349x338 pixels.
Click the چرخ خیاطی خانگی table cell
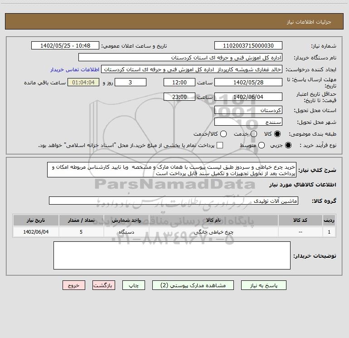point(213,232)
